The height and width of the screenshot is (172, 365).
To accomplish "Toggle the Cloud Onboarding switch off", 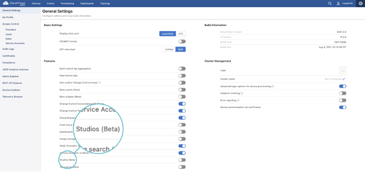I will tap(182, 118).
